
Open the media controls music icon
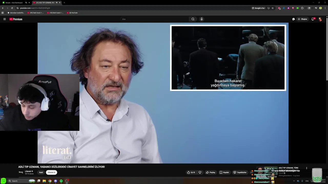coord(316,8)
